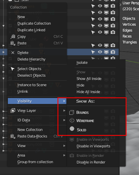Collapse the Cube_neony collection tree arrow

coord(4,79)
